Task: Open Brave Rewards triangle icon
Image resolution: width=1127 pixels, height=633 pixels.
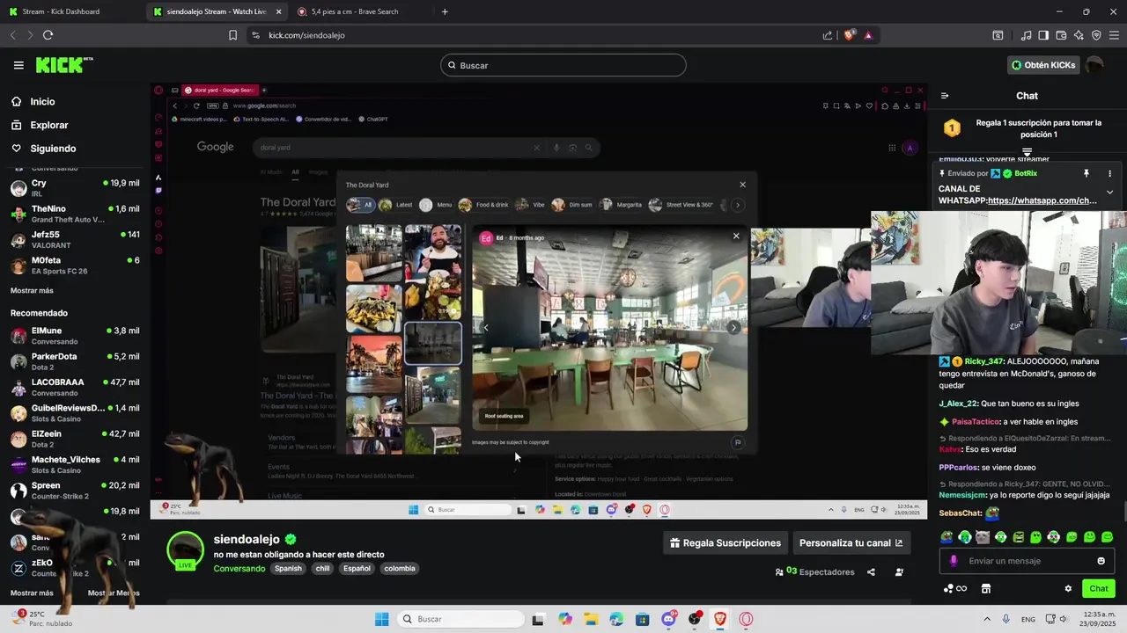Action: pos(868,35)
